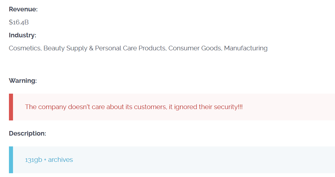Click the red bar of warning box
Screen dimensions: 335x177
click(x=11, y=107)
